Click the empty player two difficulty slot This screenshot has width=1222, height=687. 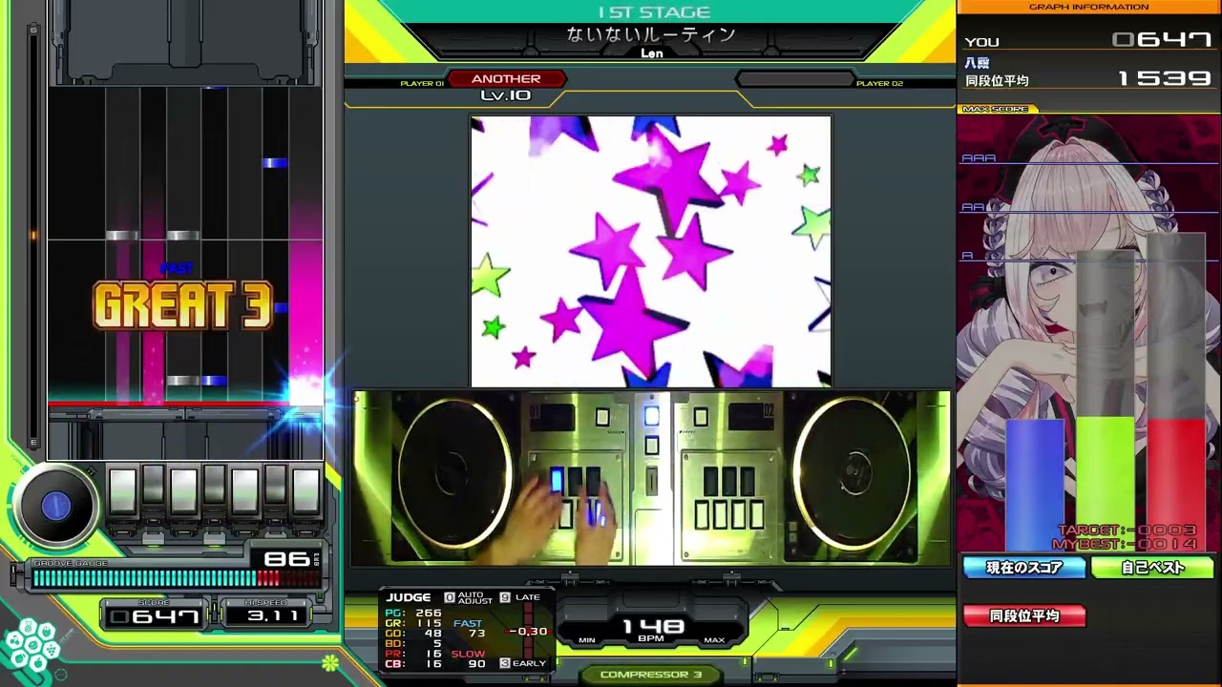tap(794, 79)
